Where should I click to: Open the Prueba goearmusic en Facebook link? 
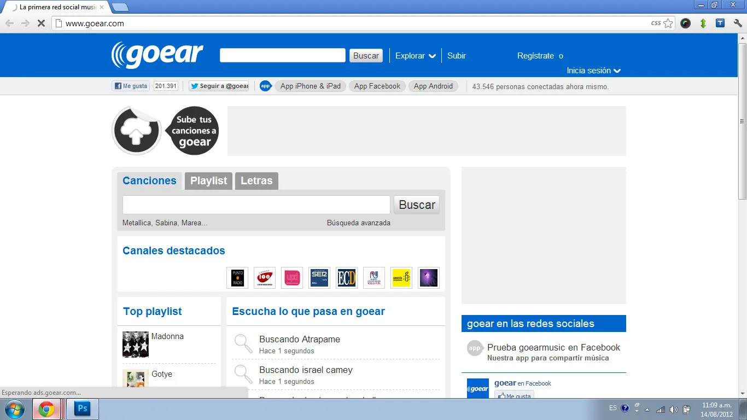pyautogui.click(x=554, y=347)
